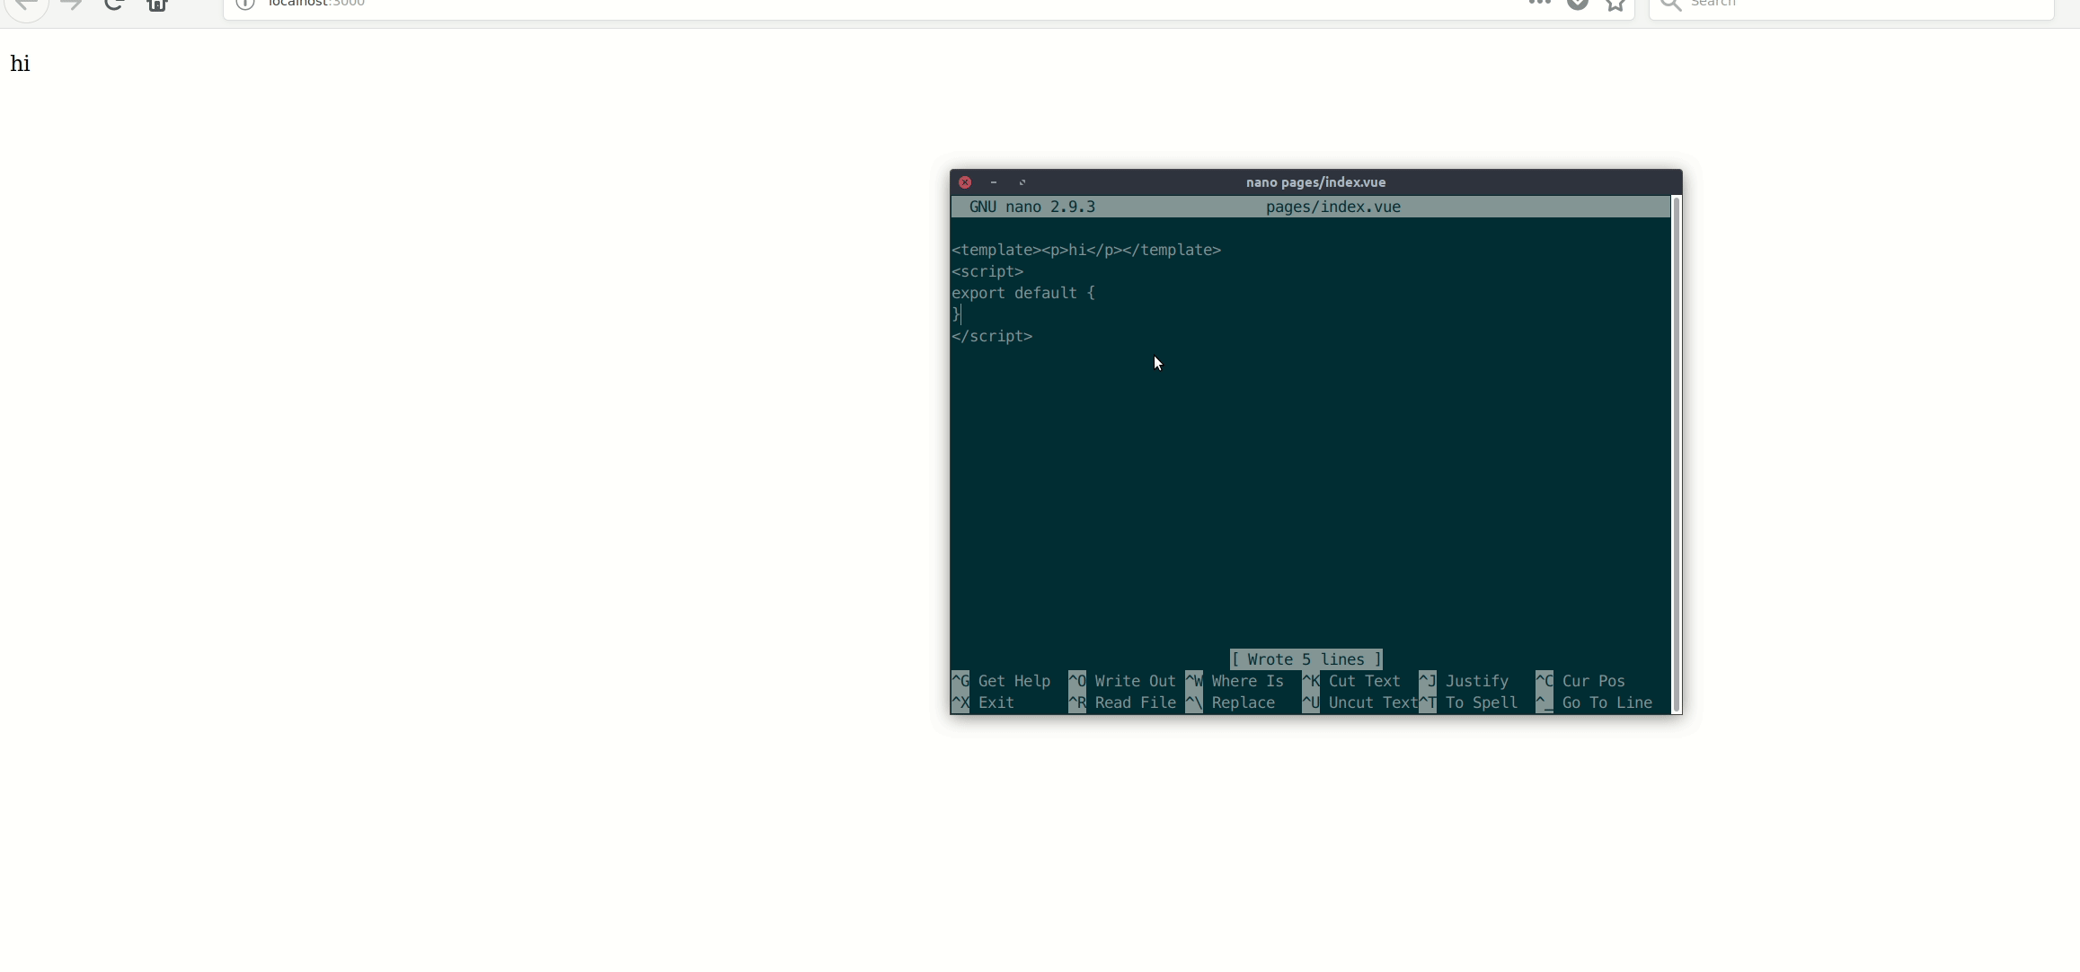Place cursor on closing script tag
The width and height of the screenshot is (2080, 972).
(x=992, y=337)
